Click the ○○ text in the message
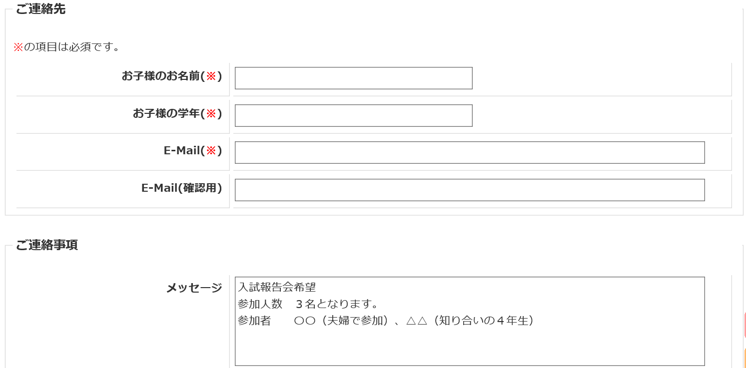 (304, 321)
